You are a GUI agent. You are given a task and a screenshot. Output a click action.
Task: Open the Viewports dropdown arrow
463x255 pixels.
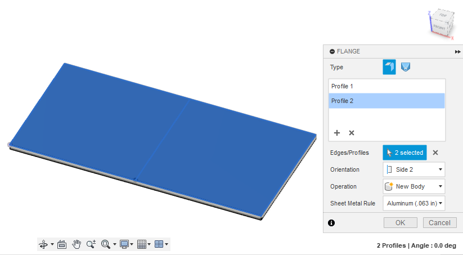tap(167, 244)
